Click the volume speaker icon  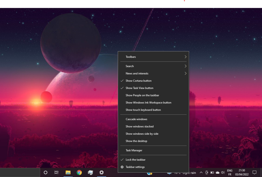tap(223, 172)
